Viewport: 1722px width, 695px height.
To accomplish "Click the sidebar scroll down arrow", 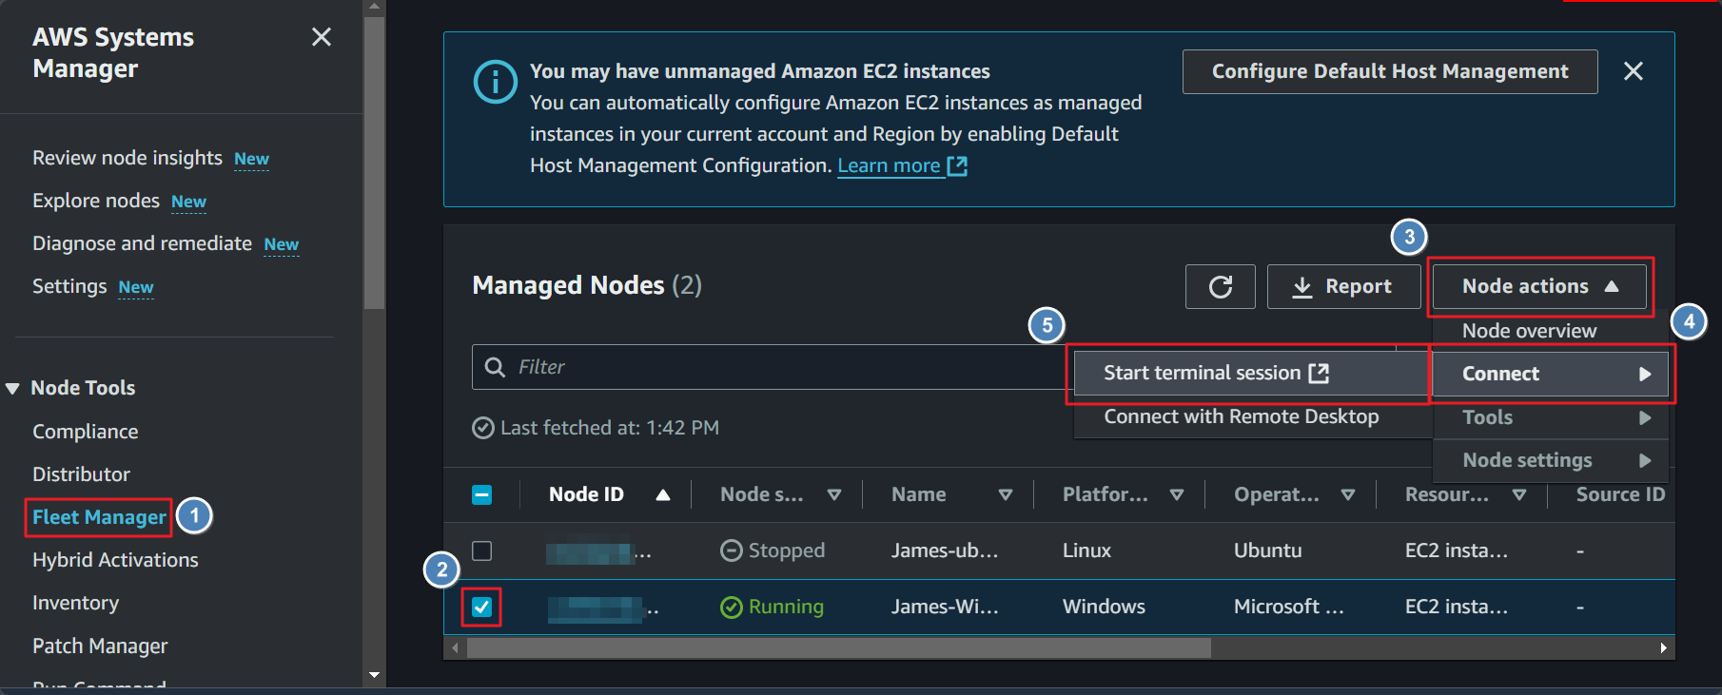I will [374, 675].
